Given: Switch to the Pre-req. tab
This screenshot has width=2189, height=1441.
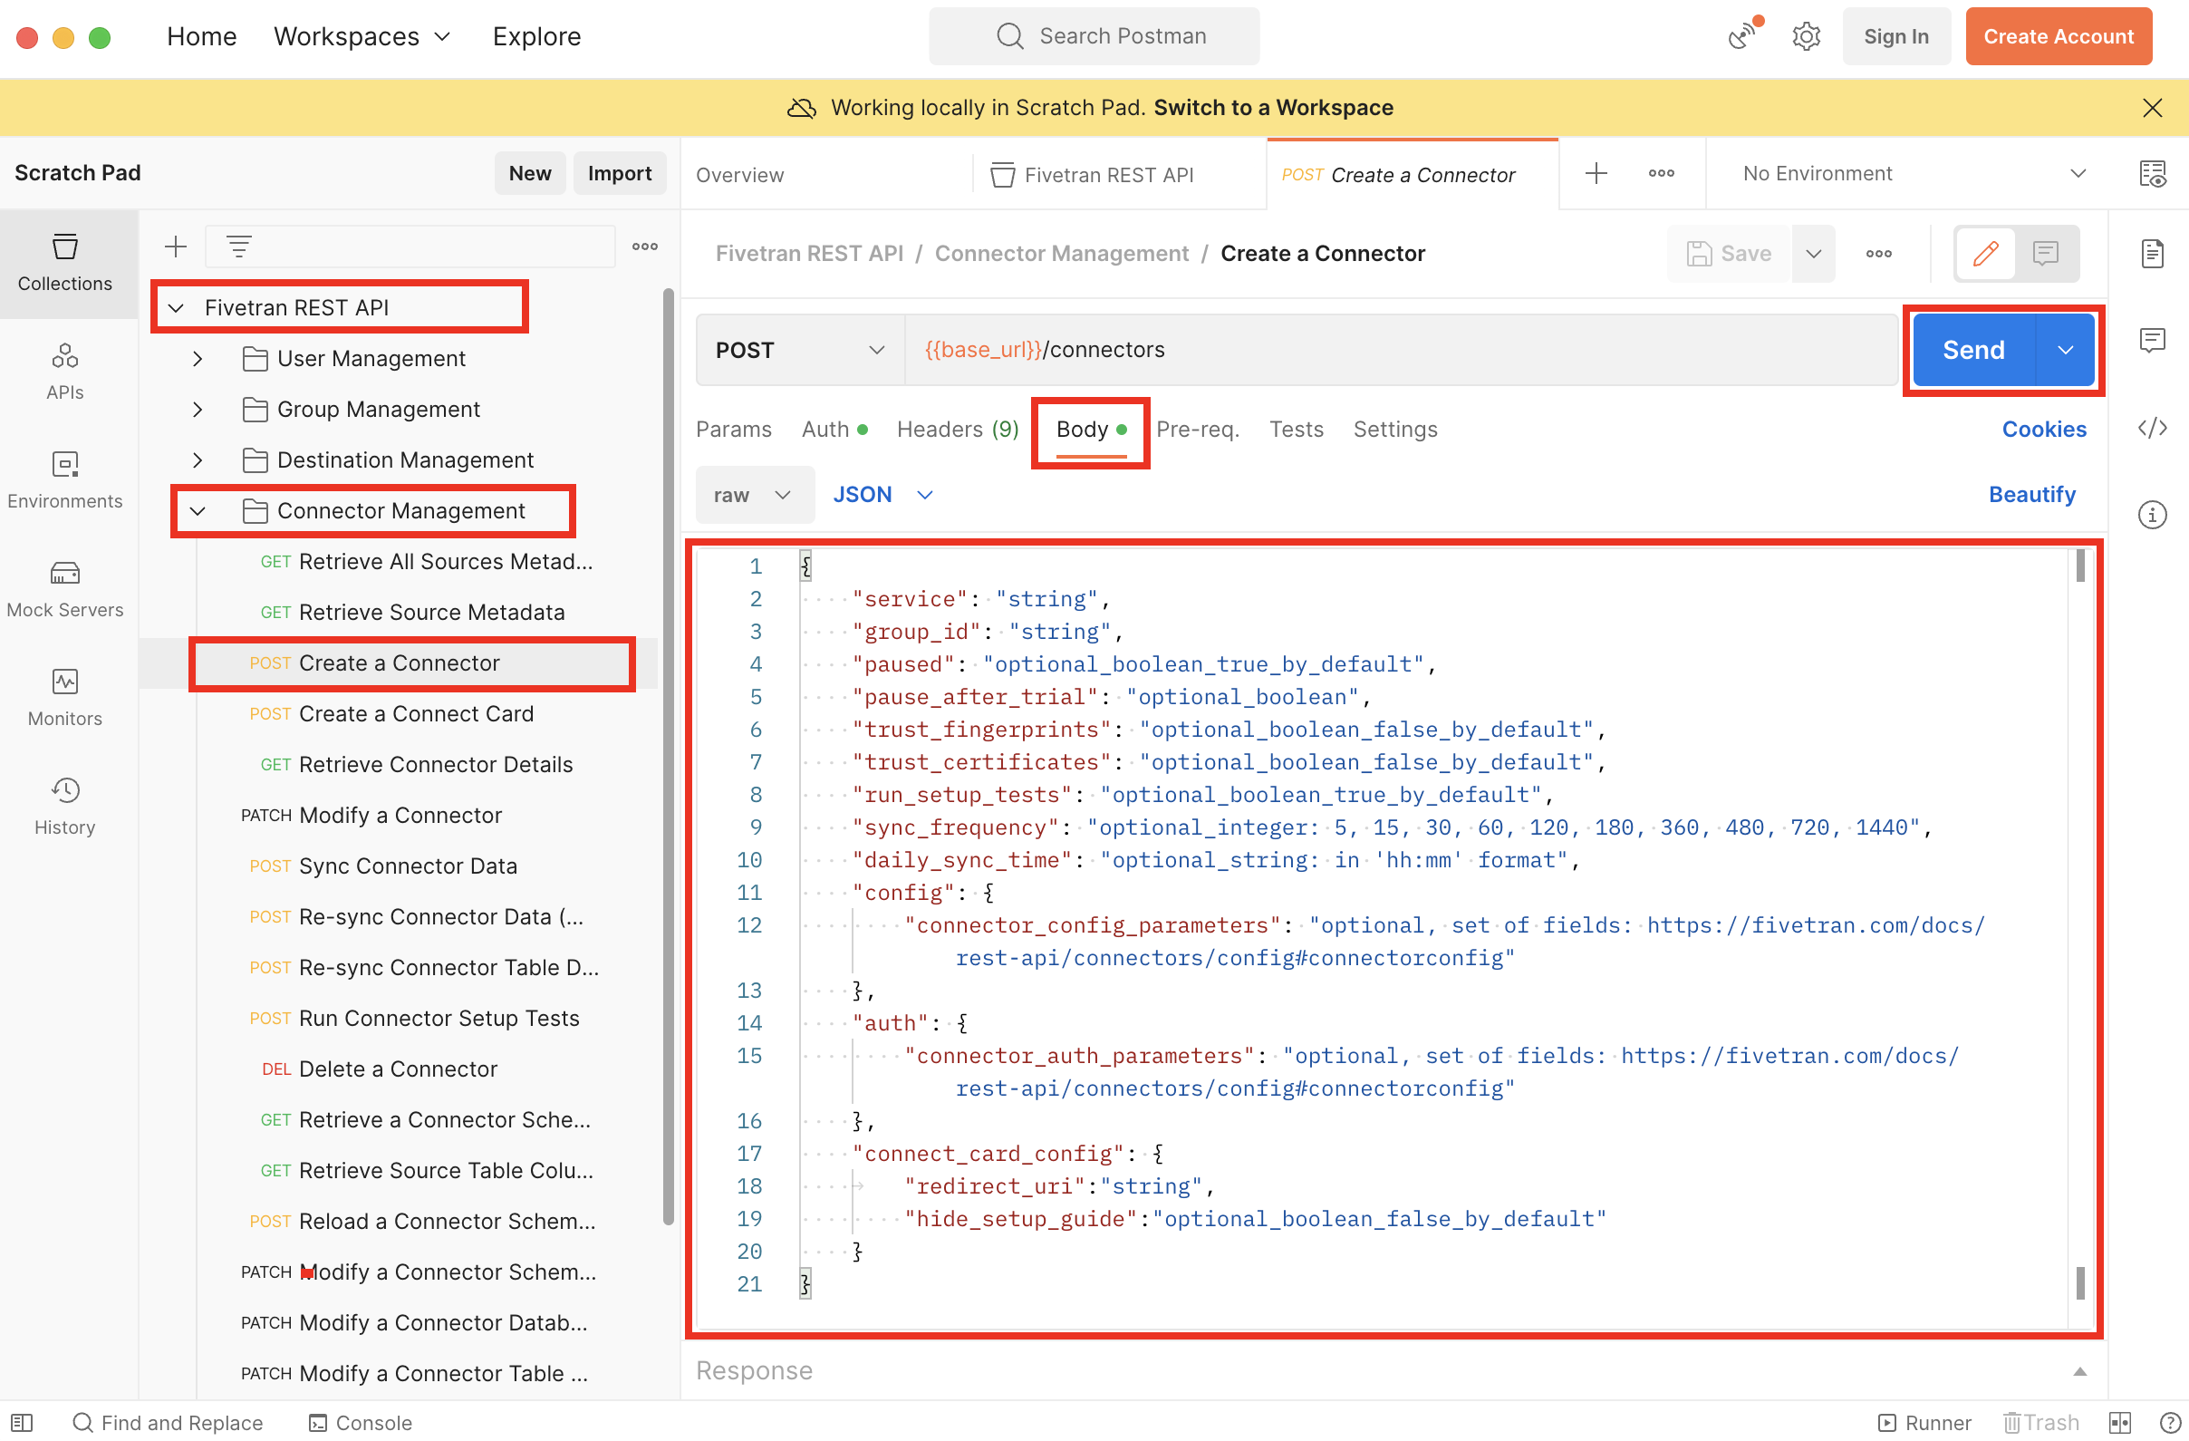Looking at the screenshot, I should click(1198, 429).
